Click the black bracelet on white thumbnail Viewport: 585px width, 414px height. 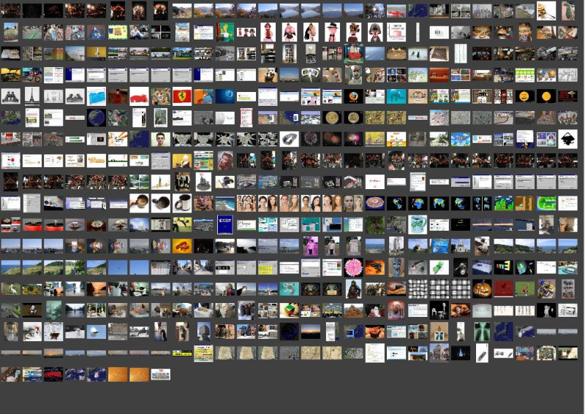pos(289,139)
